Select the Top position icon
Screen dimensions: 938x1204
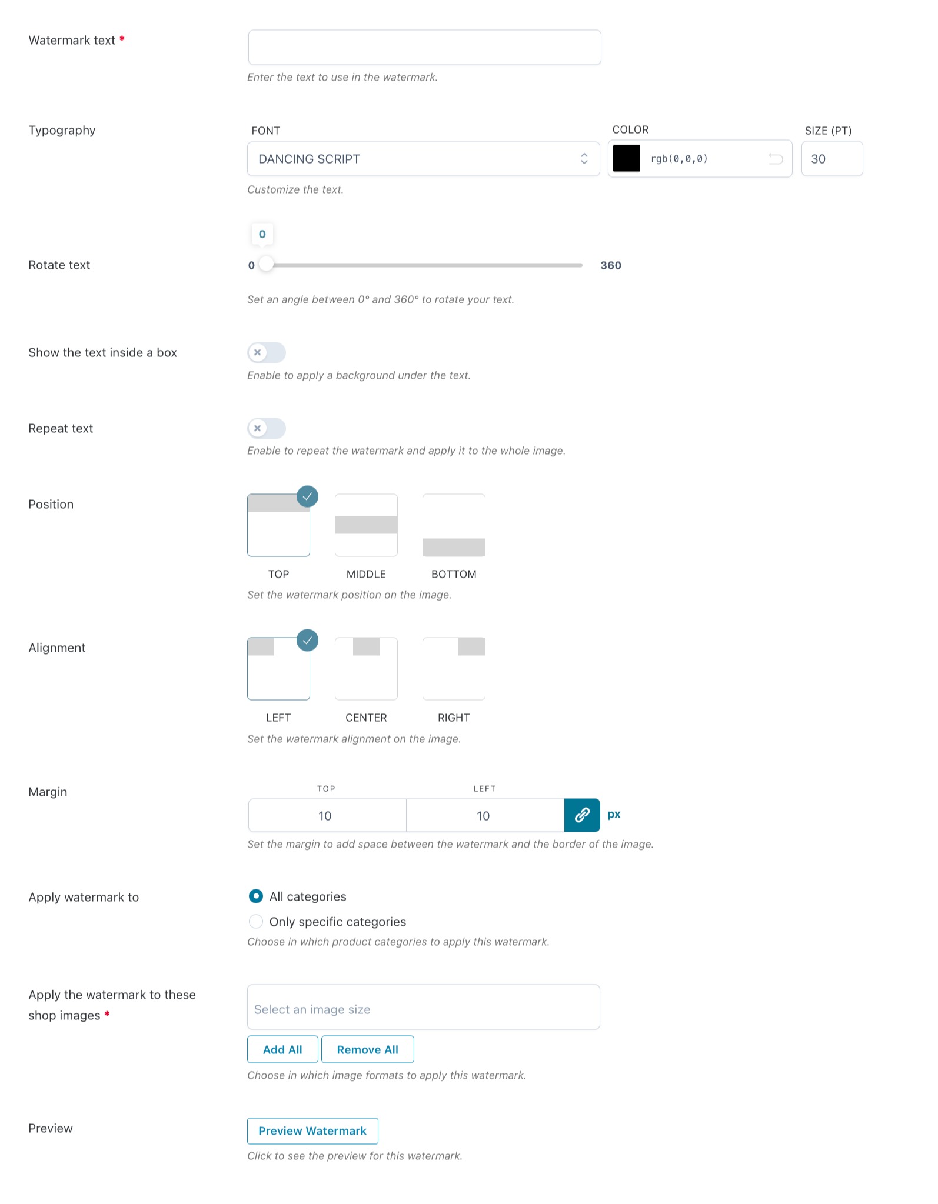coord(278,525)
